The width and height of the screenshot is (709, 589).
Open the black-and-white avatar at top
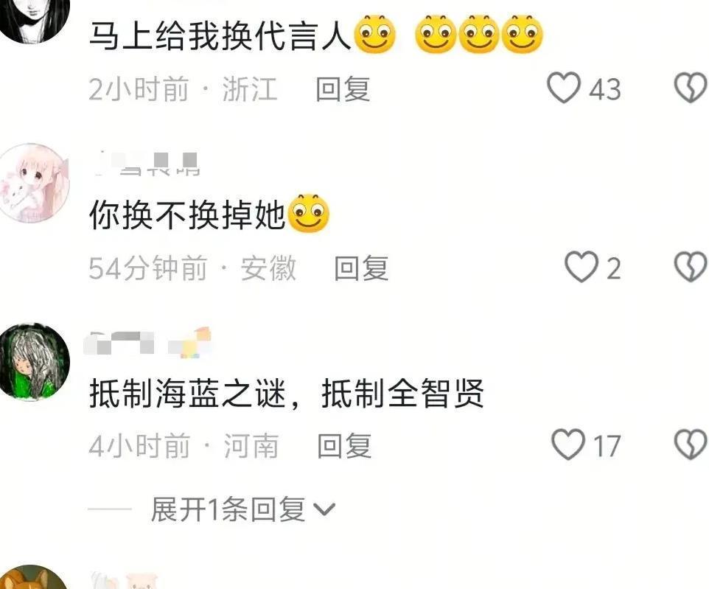coord(35,18)
